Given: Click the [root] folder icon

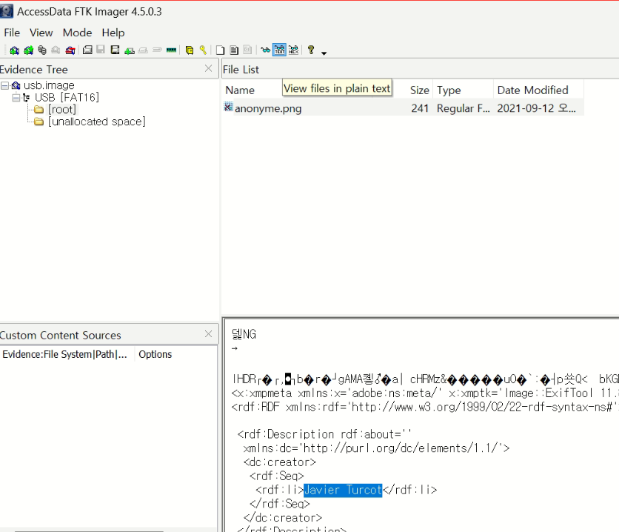Looking at the screenshot, I should (x=39, y=110).
